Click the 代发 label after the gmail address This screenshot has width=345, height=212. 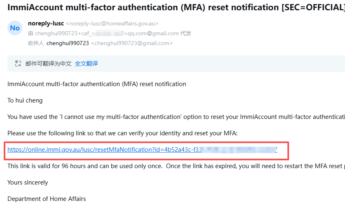pos(186,33)
